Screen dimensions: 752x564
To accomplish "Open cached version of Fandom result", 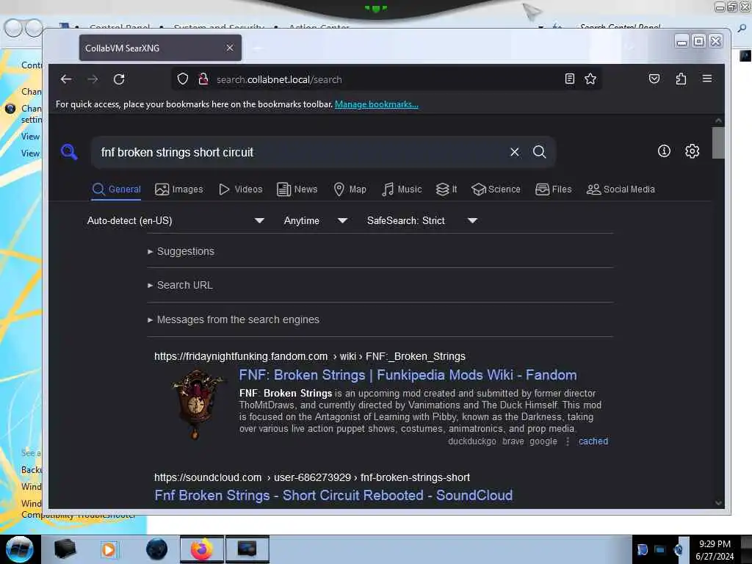I will pos(593,441).
